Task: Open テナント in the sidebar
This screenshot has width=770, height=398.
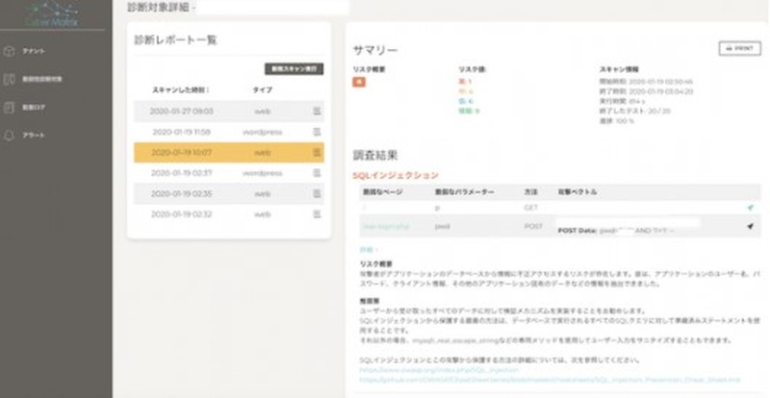Action: (35, 50)
